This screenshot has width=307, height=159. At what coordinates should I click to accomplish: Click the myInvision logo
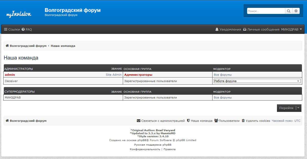tap(19, 14)
